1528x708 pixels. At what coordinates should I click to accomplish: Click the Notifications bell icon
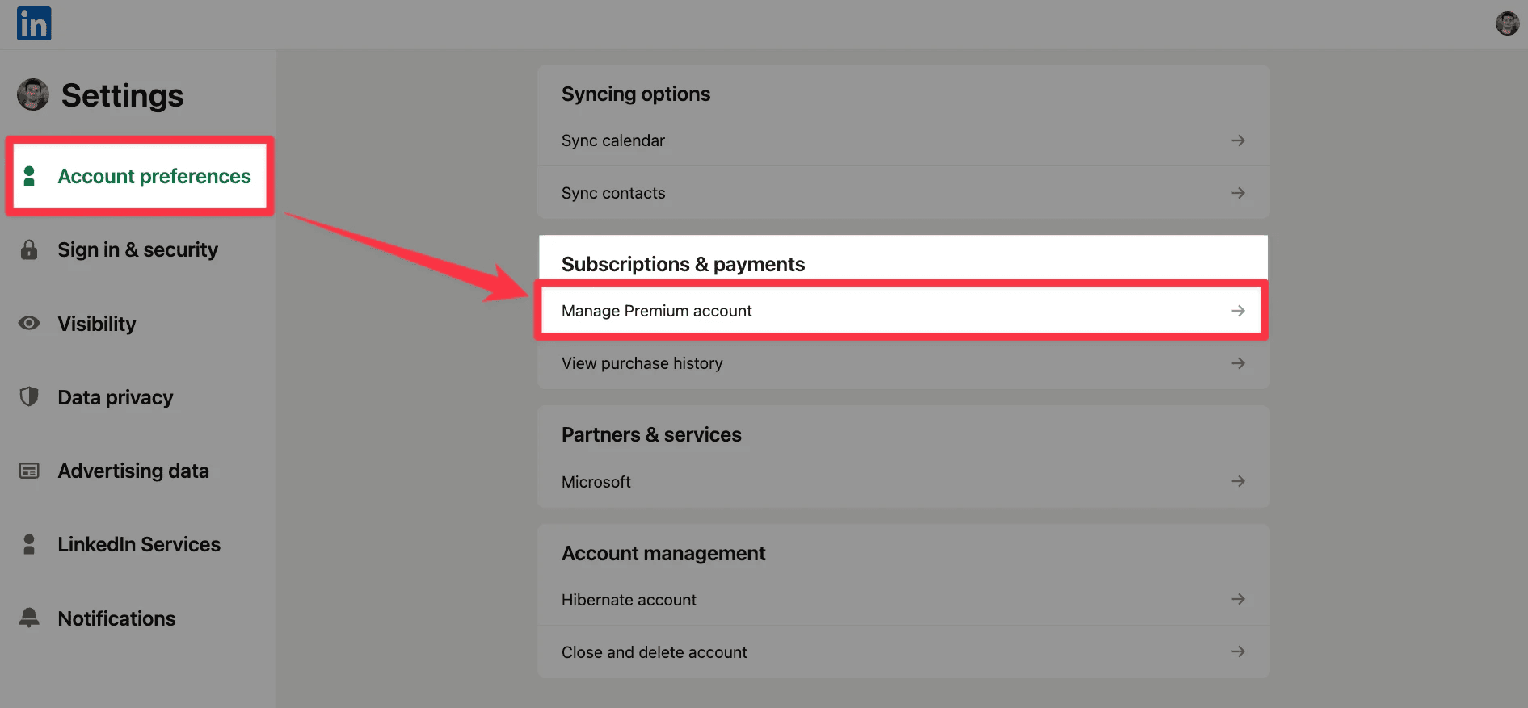[x=29, y=618]
